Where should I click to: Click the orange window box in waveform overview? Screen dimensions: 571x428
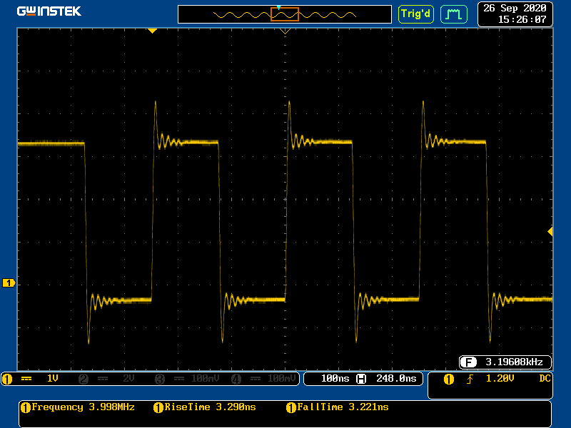pos(284,14)
